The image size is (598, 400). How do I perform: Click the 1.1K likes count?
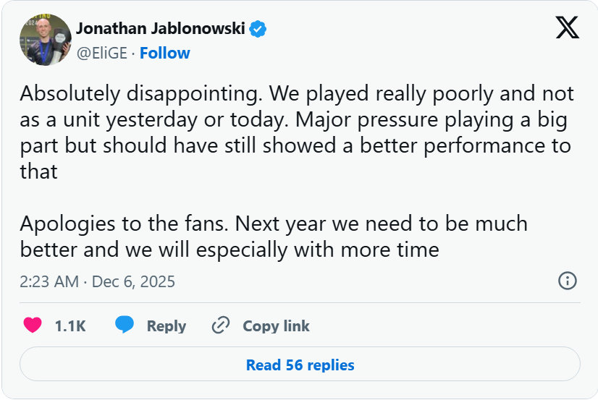click(x=70, y=326)
